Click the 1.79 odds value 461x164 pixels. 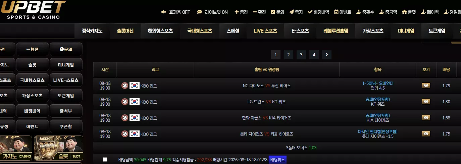pos(446,86)
